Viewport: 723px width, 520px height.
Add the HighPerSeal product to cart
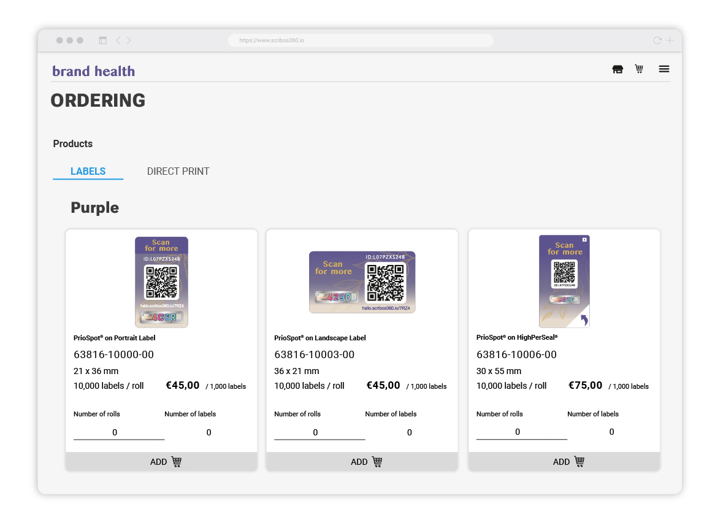(x=564, y=462)
